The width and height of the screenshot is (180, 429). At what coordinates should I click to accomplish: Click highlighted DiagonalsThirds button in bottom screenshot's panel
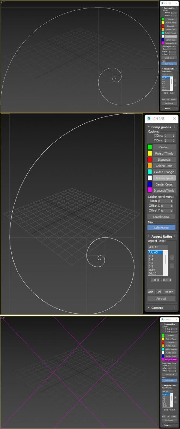pos(171,359)
